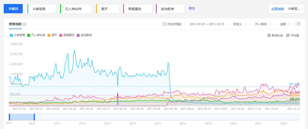
Task: Click the 确定 confirm link
Action: (192, 8)
